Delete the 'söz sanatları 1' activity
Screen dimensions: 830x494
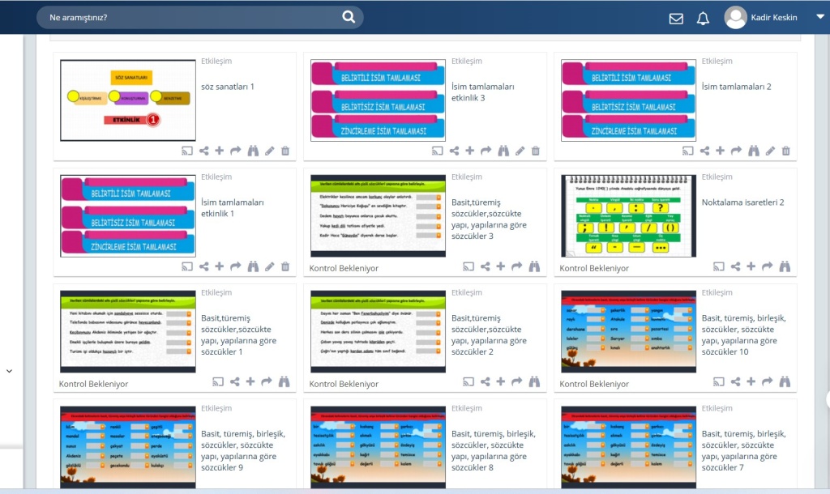(x=285, y=151)
